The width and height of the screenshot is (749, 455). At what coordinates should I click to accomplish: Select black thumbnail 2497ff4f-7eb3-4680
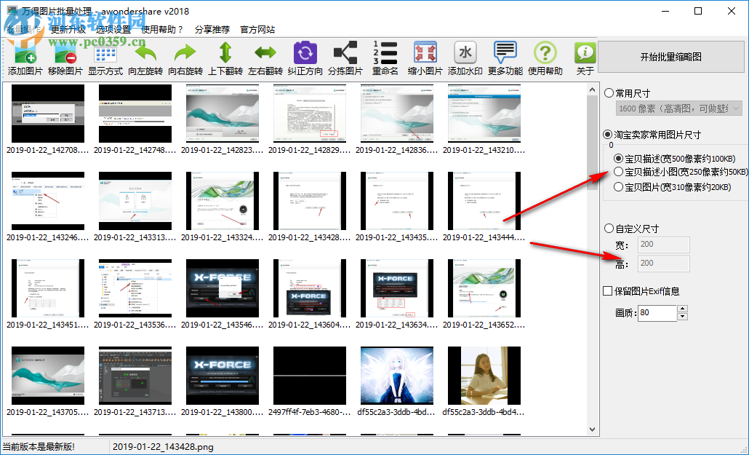[x=310, y=376]
